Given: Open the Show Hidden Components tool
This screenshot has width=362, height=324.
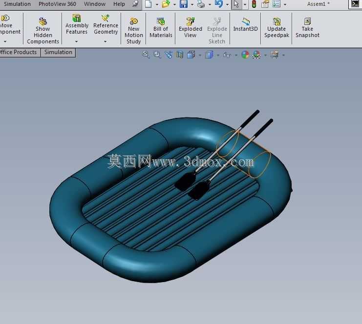Looking at the screenshot, I should [43, 31].
